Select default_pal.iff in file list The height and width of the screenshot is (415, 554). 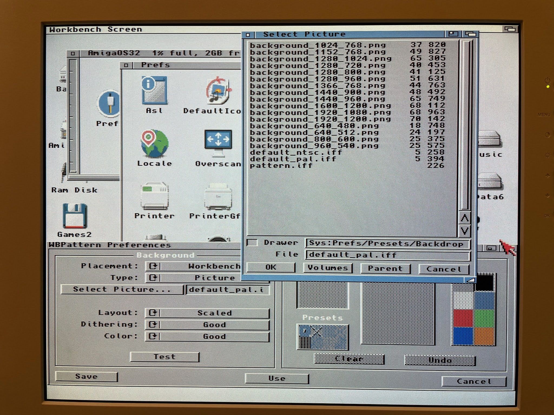point(348,159)
